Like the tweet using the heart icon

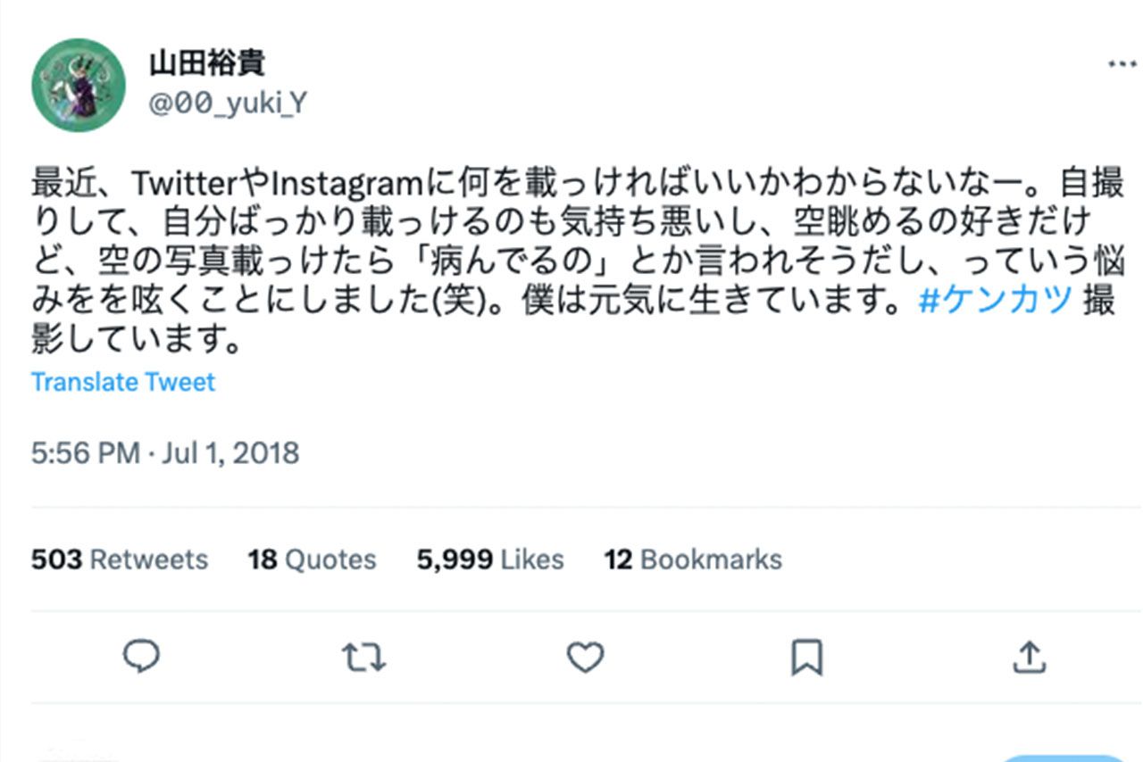point(585,658)
